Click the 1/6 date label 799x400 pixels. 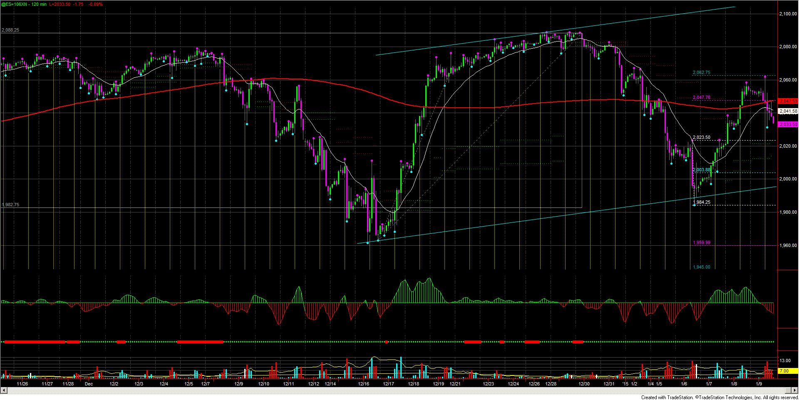[x=684, y=384]
